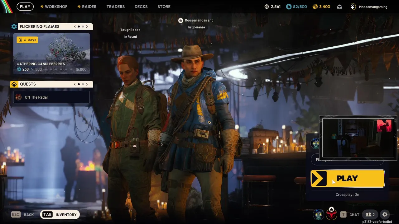Click the Off The Radar trader portrait
The height and width of the screenshot is (224, 399).
(x=18, y=97)
